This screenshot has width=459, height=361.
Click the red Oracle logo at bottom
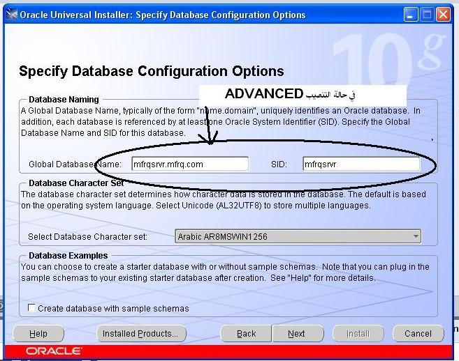pyautogui.click(x=54, y=351)
